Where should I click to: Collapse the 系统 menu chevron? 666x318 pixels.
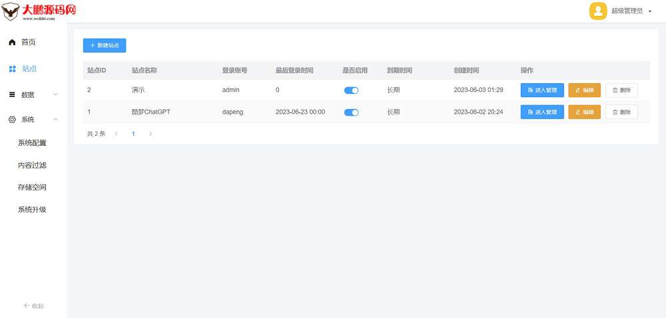point(56,120)
